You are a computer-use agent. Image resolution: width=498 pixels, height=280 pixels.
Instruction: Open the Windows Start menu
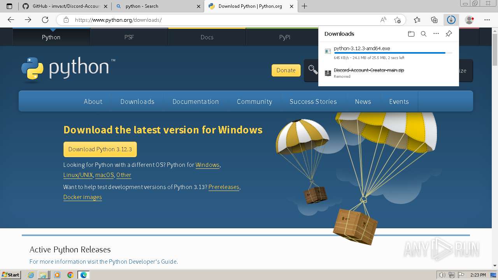point(11,275)
